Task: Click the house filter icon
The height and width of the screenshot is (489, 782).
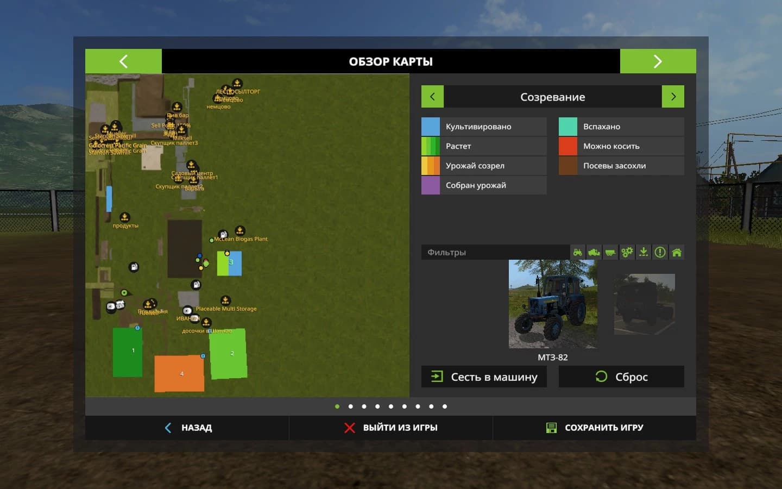Action: [x=677, y=252]
